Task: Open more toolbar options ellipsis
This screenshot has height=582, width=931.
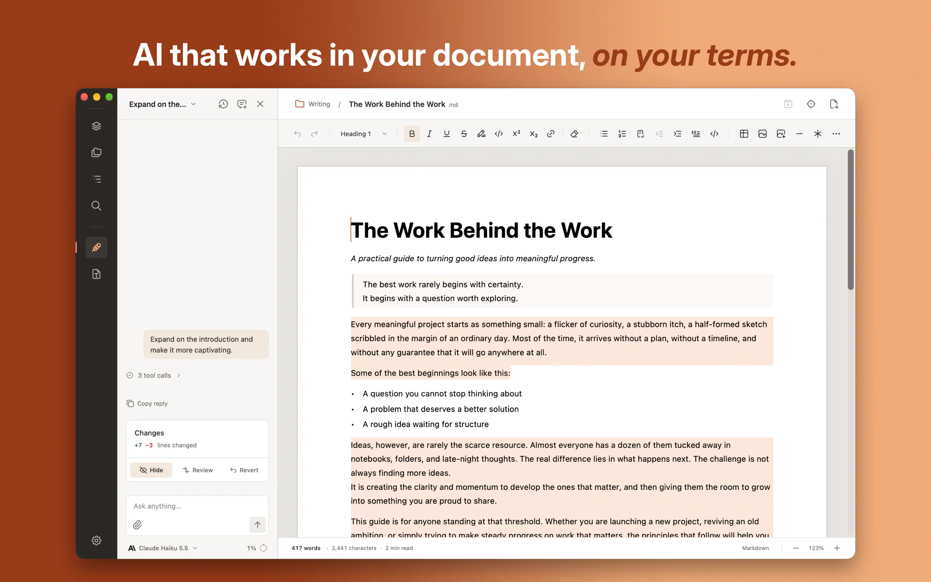Action: pyautogui.click(x=836, y=134)
